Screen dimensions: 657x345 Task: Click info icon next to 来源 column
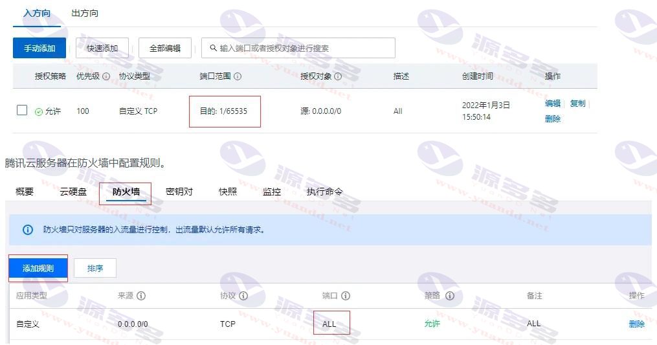click(x=141, y=296)
